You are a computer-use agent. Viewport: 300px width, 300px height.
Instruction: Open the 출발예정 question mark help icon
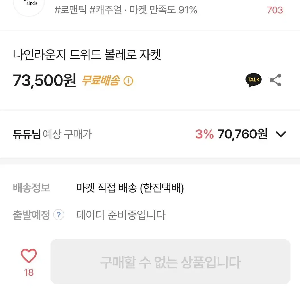point(59,215)
